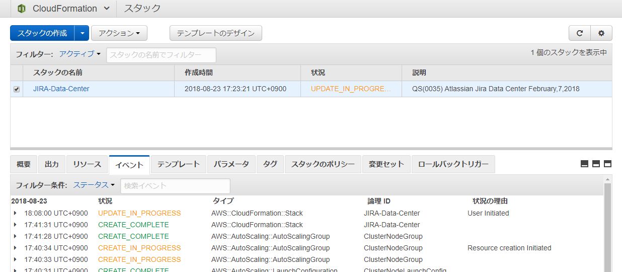622x272 pixels.
Task: Select the イベント tab
Action: (x=129, y=165)
